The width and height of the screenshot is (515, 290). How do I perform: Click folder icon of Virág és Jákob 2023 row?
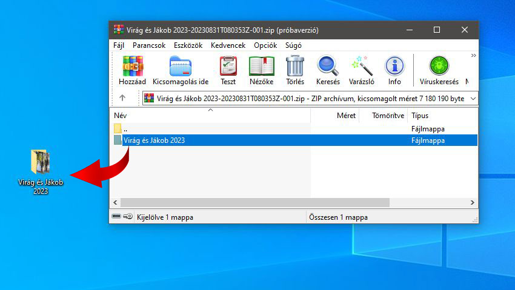point(118,140)
